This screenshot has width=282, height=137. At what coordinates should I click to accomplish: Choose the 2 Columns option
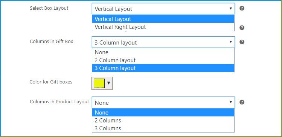click(163, 121)
